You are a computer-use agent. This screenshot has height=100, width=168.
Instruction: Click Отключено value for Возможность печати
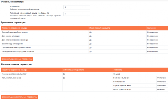161,78
